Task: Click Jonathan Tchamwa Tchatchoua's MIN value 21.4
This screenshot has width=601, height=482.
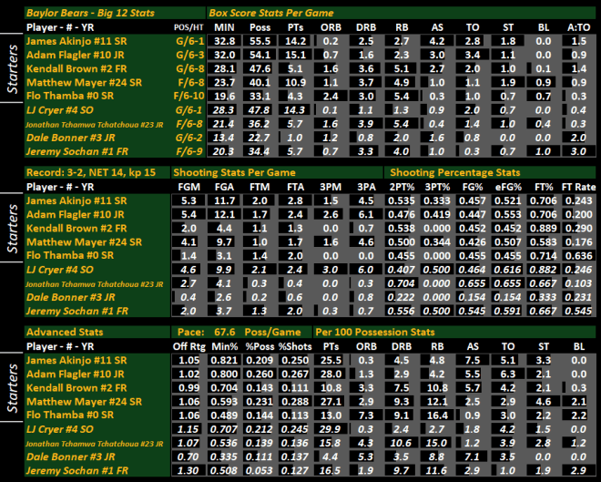Action: click(224, 124)
